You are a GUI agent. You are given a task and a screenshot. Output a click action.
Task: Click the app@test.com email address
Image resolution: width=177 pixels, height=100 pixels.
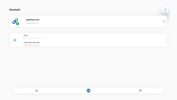point(33,20)
